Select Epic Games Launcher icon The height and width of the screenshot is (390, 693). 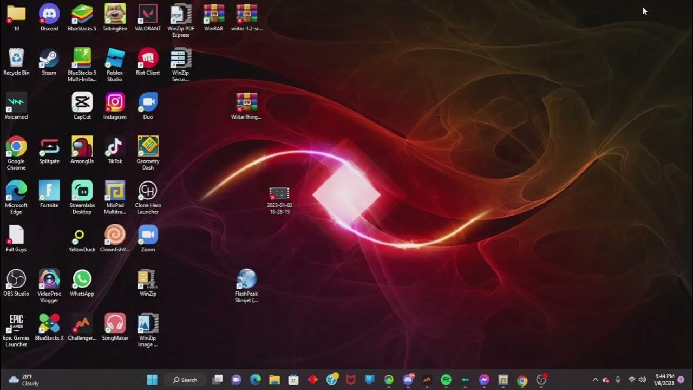[x=16, y=330]
